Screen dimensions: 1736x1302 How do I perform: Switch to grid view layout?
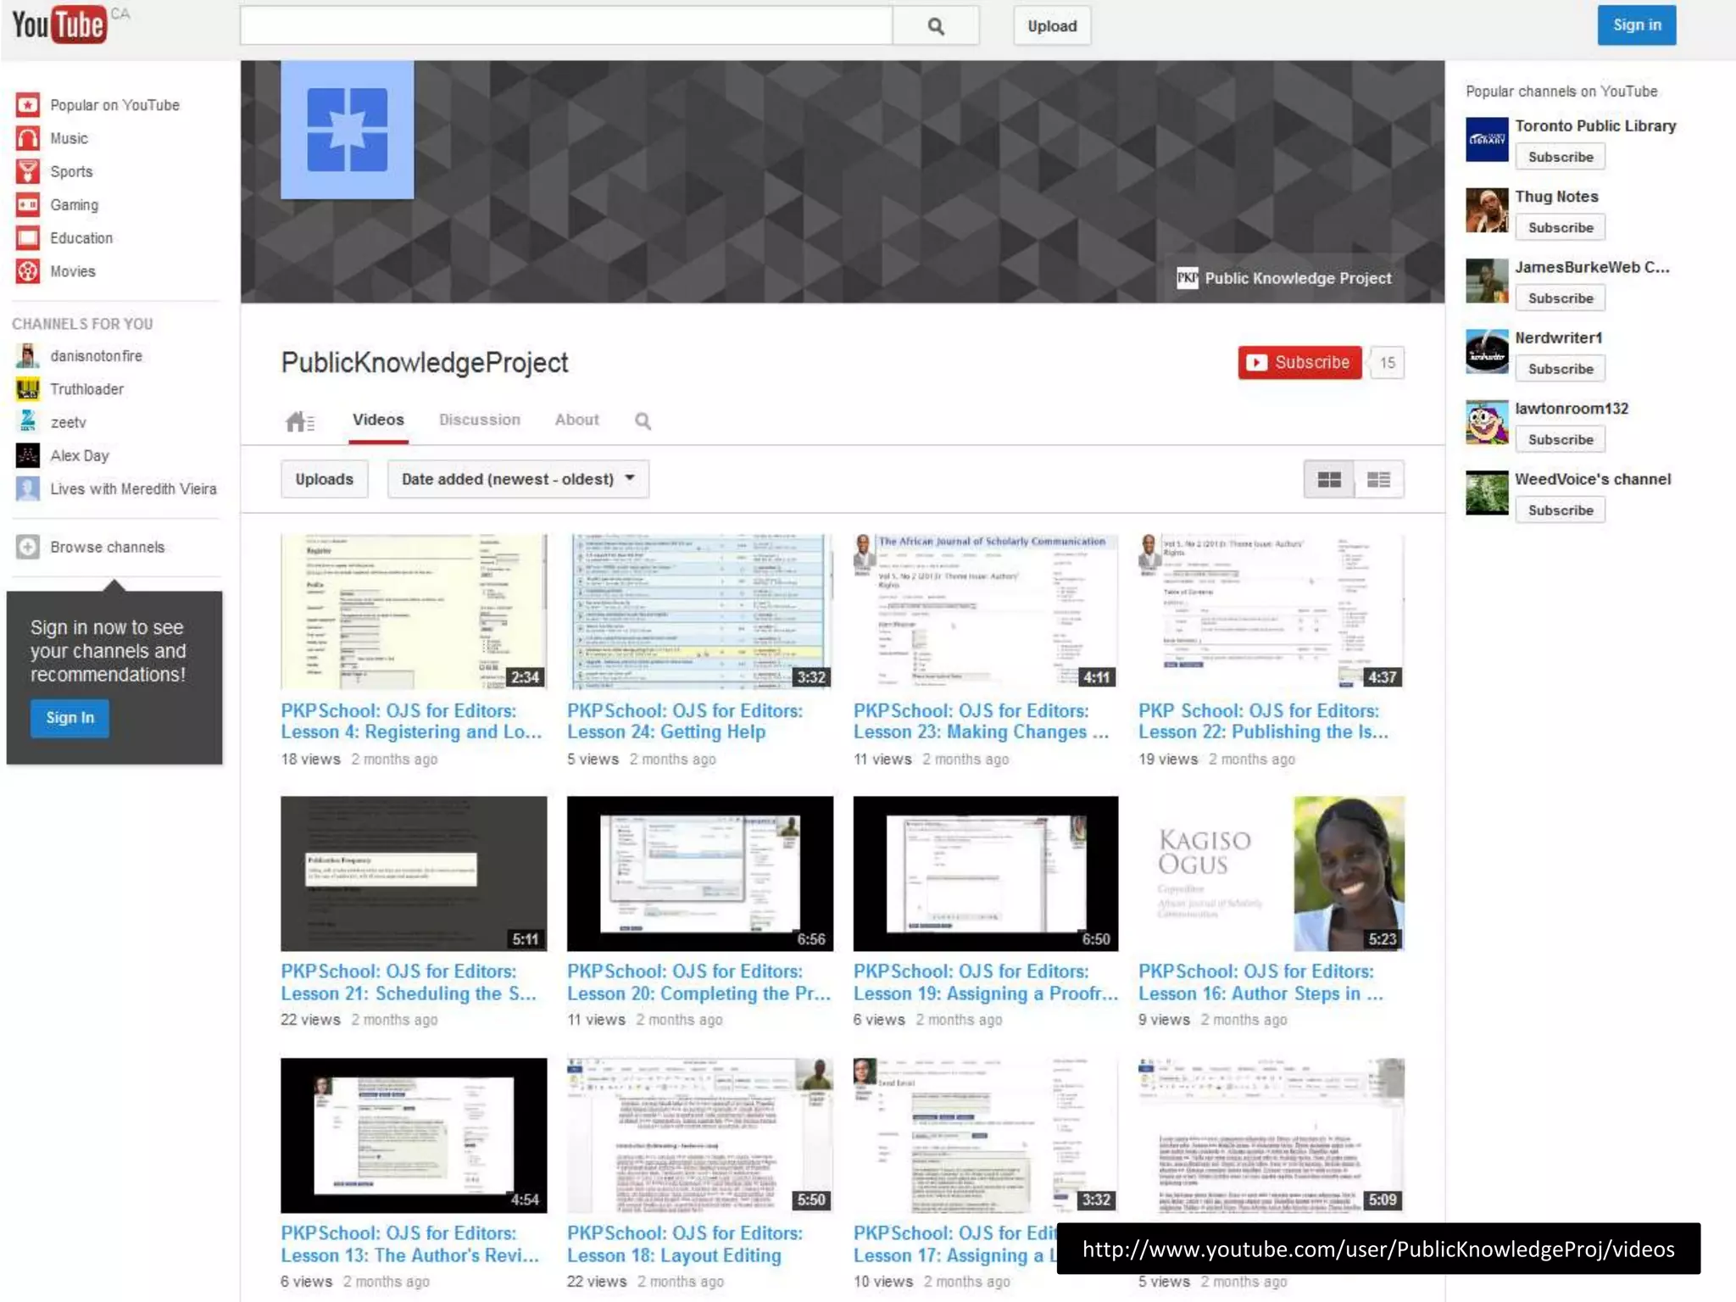(1329, 480)
